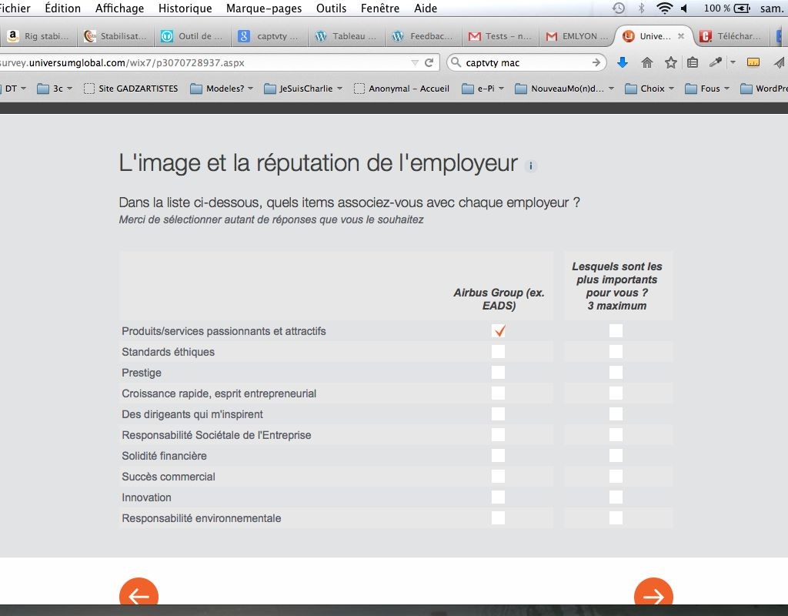Open the Édition menu
Viewport: 788px width, 616px height.
pyautogui.click(x=63, y=8)
